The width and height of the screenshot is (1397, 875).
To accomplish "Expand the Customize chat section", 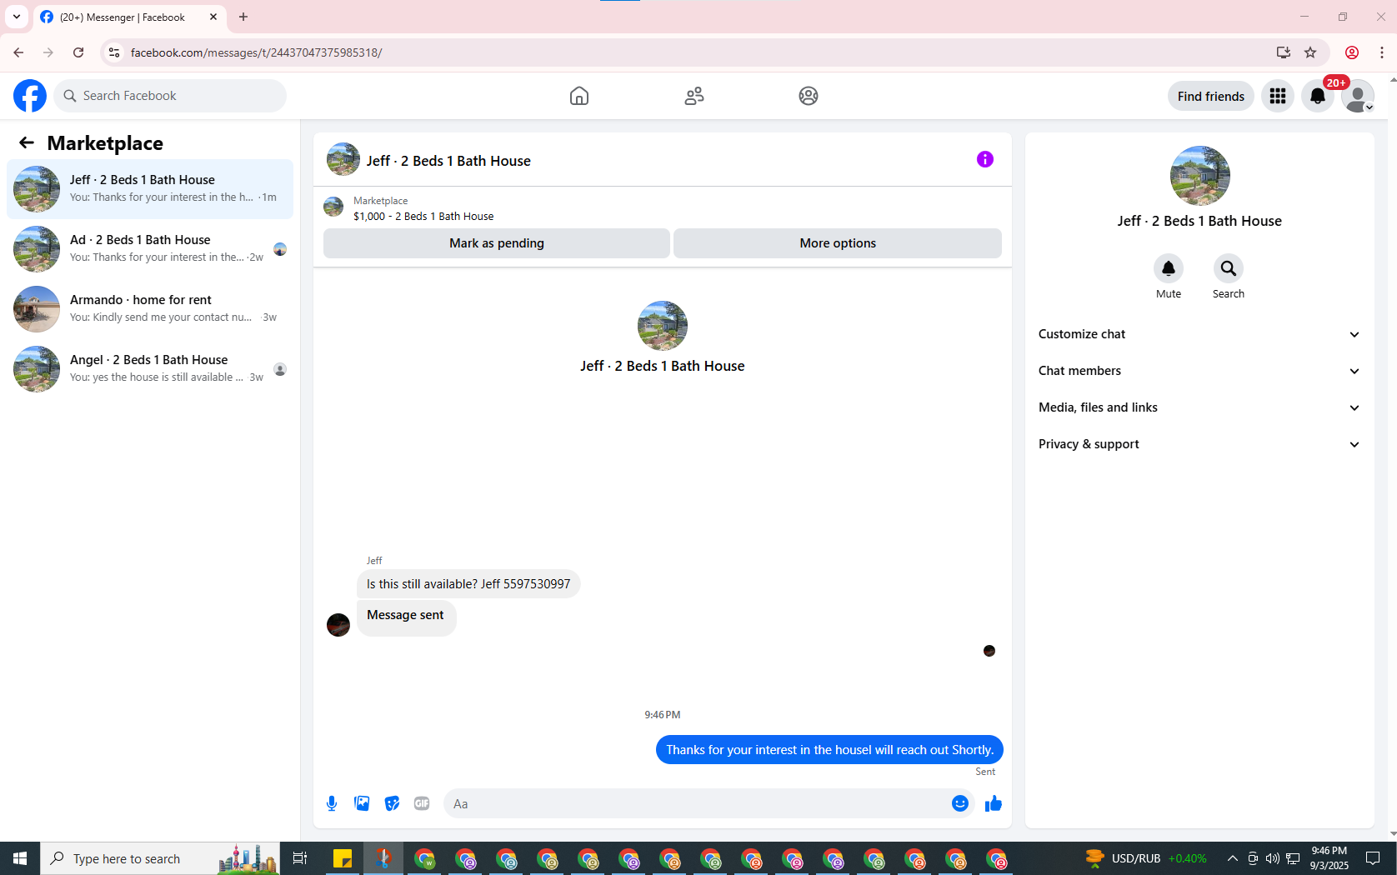I will (x=1199, y=334).
